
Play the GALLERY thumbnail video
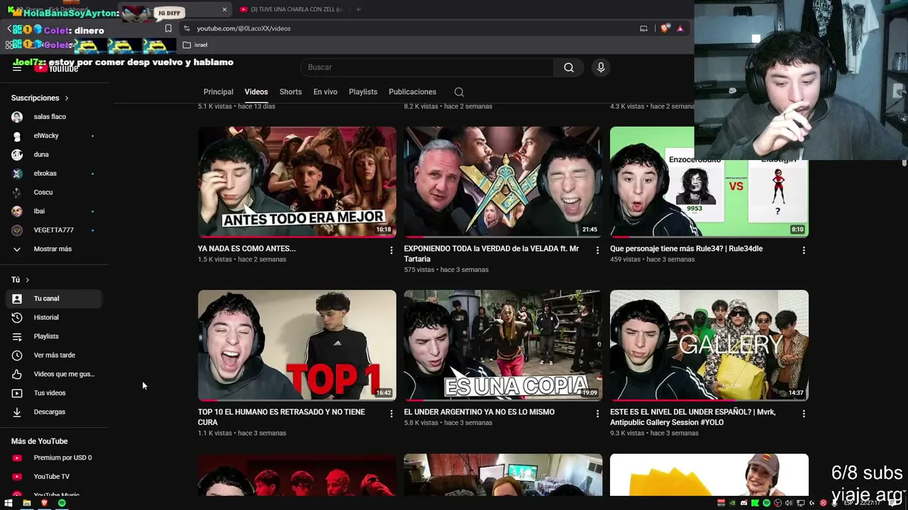(709, 345)
